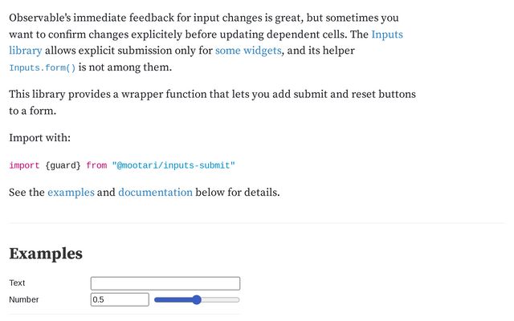This screenshot has width=514, height=321.
Task: Jump to the examples link
Action: (x=71, y=193)
